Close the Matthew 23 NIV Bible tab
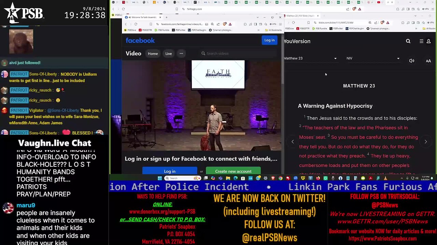The height and width of the screenshot is (245, 437). coord(318,16)
